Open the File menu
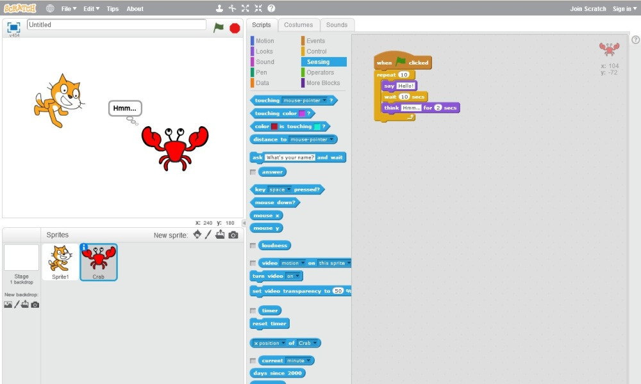The image size is (641, 384). (x=69, y=8)
